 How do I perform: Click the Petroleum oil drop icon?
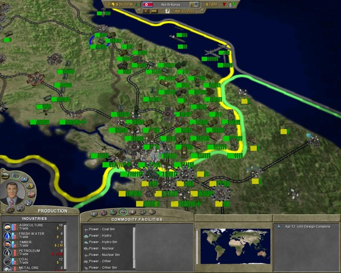(x=7, y=253)
